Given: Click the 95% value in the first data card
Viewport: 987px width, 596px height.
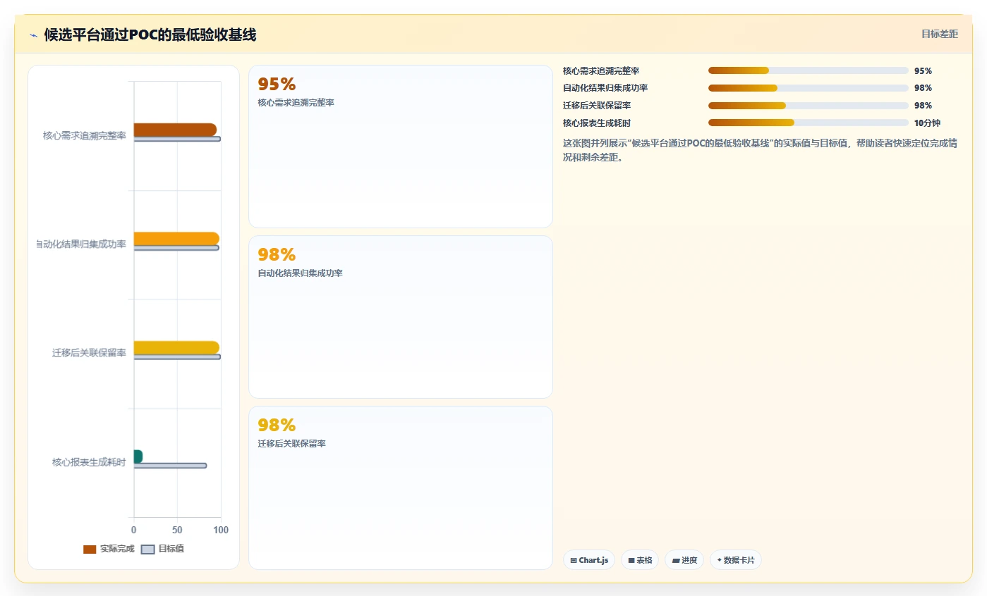Looking at the screenshot, I should tap(277, 85).
